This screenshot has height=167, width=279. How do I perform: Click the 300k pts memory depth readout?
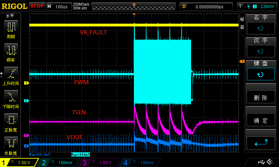(80, 8)
